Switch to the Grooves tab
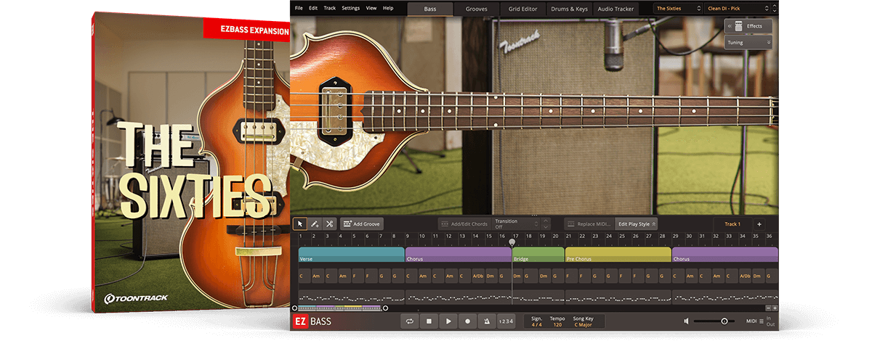 [476, 9]
